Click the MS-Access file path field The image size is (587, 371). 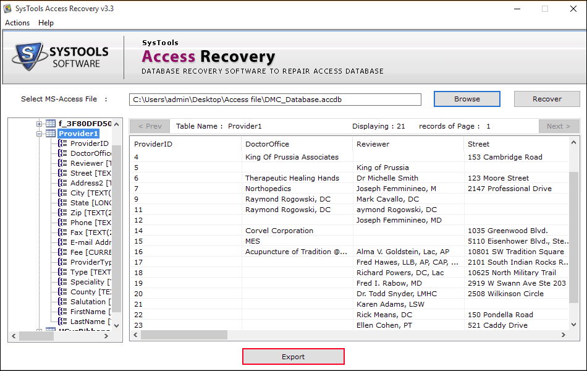(x=275, y=100)
